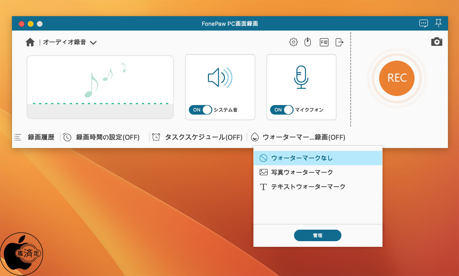Open 録画履歴 recording history
Image resolution: width=459 pixels, height=276 pixels.
pyautogui.click(x=41, y=137)
